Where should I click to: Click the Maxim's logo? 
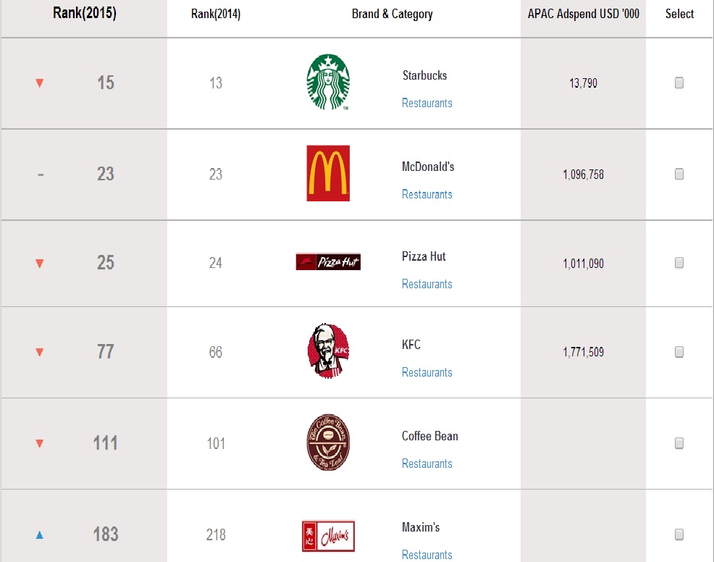[328, 536]
